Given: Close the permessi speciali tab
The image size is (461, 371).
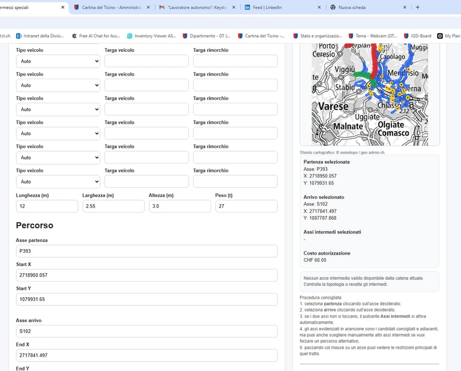Looking at the screenshot, I should tap(62, 7).
